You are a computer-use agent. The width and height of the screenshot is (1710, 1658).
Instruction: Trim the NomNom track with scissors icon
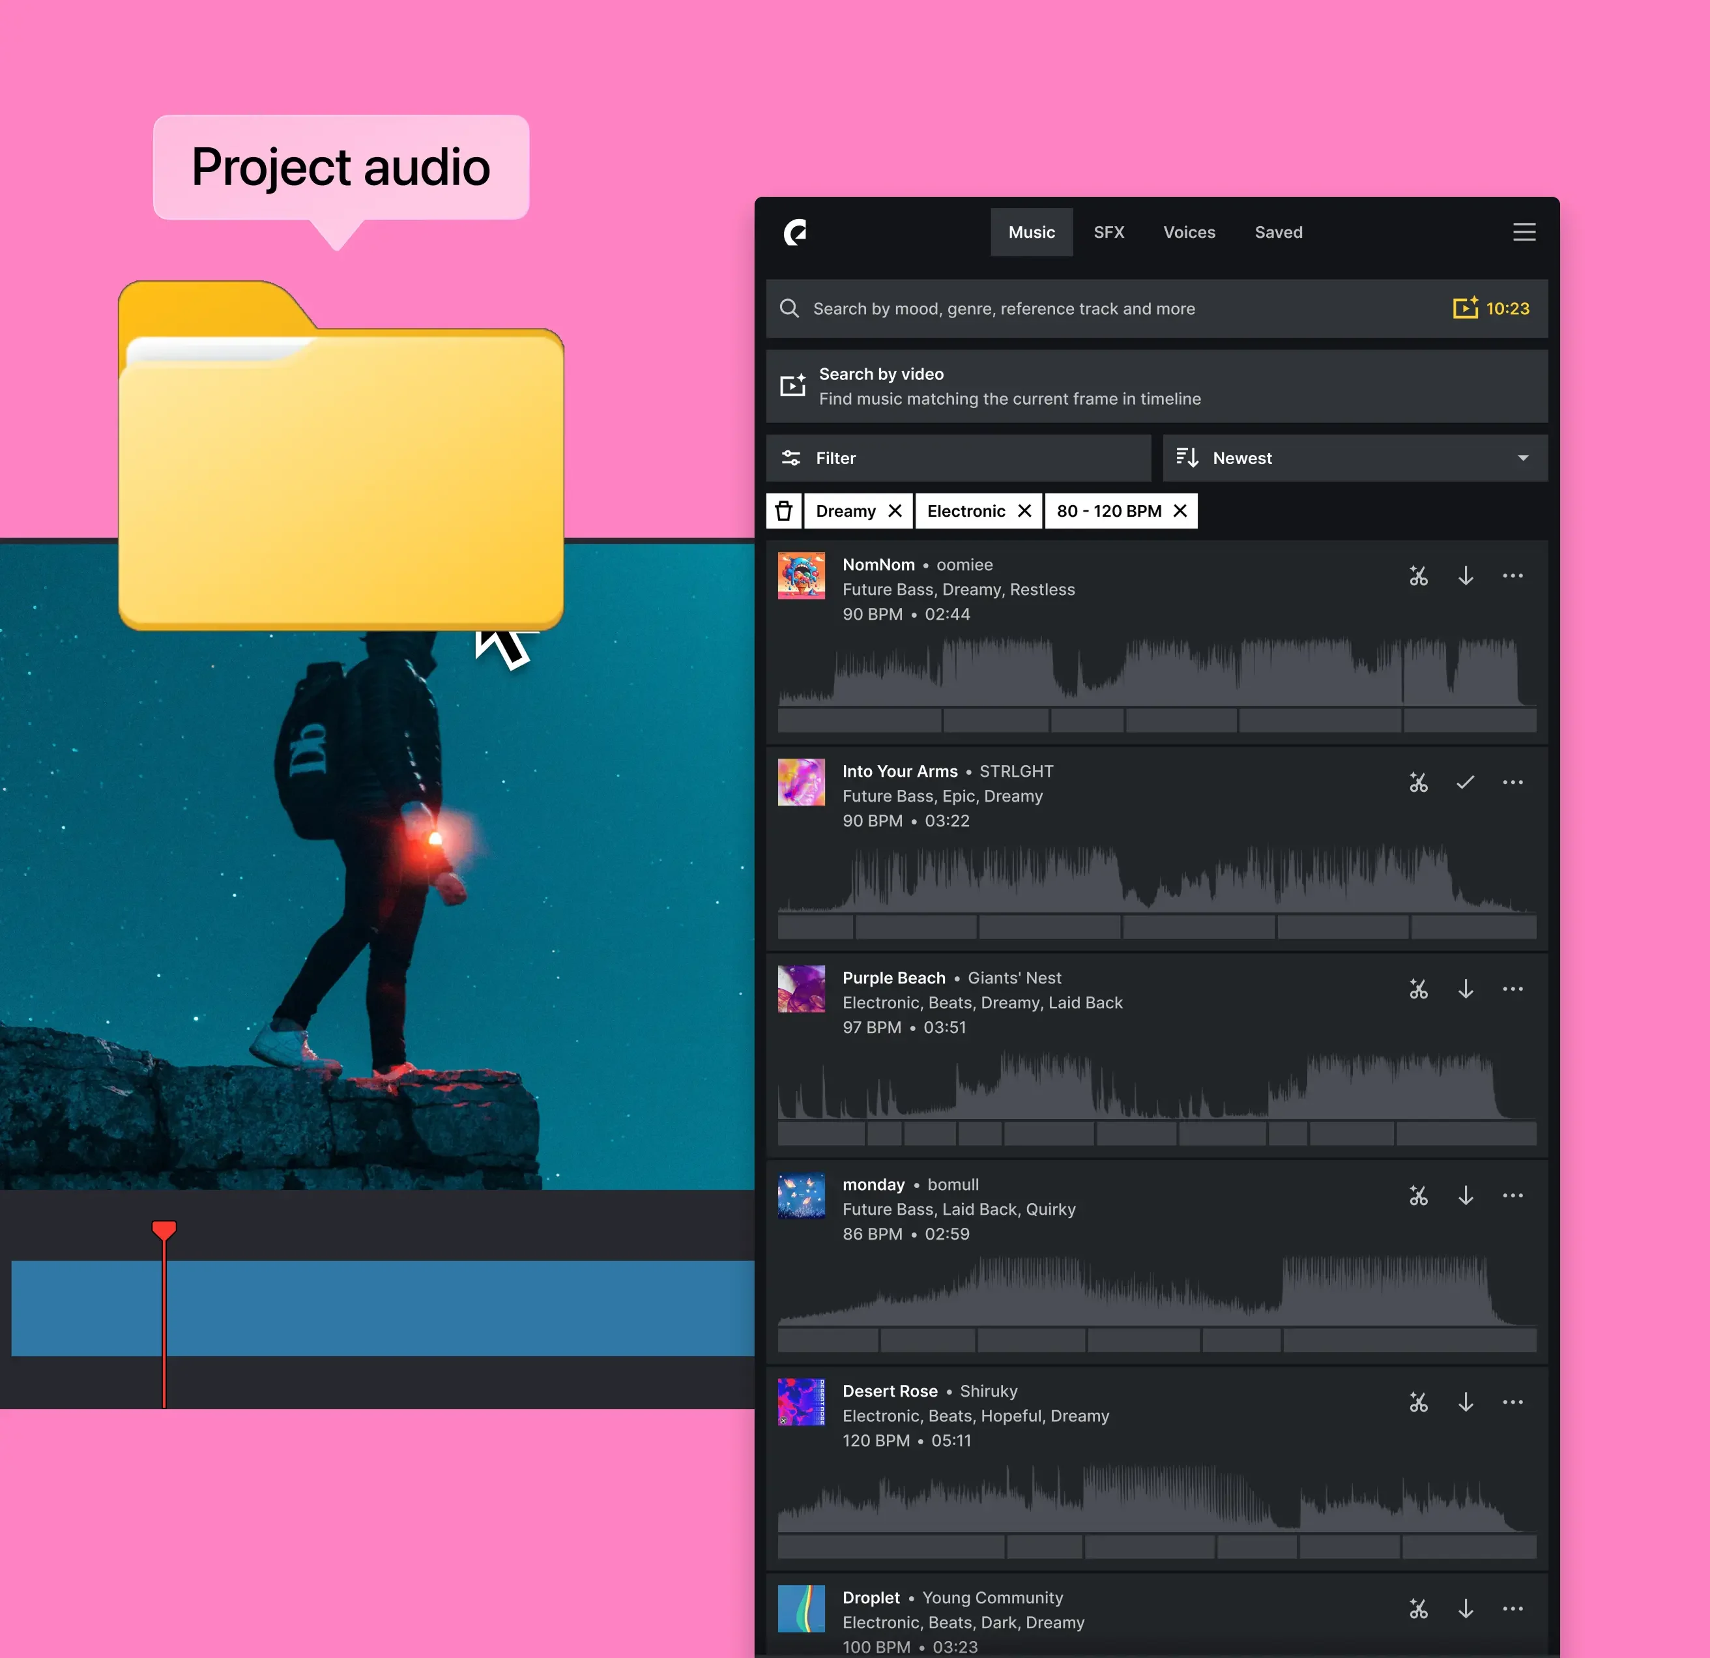coord(1419,576)
